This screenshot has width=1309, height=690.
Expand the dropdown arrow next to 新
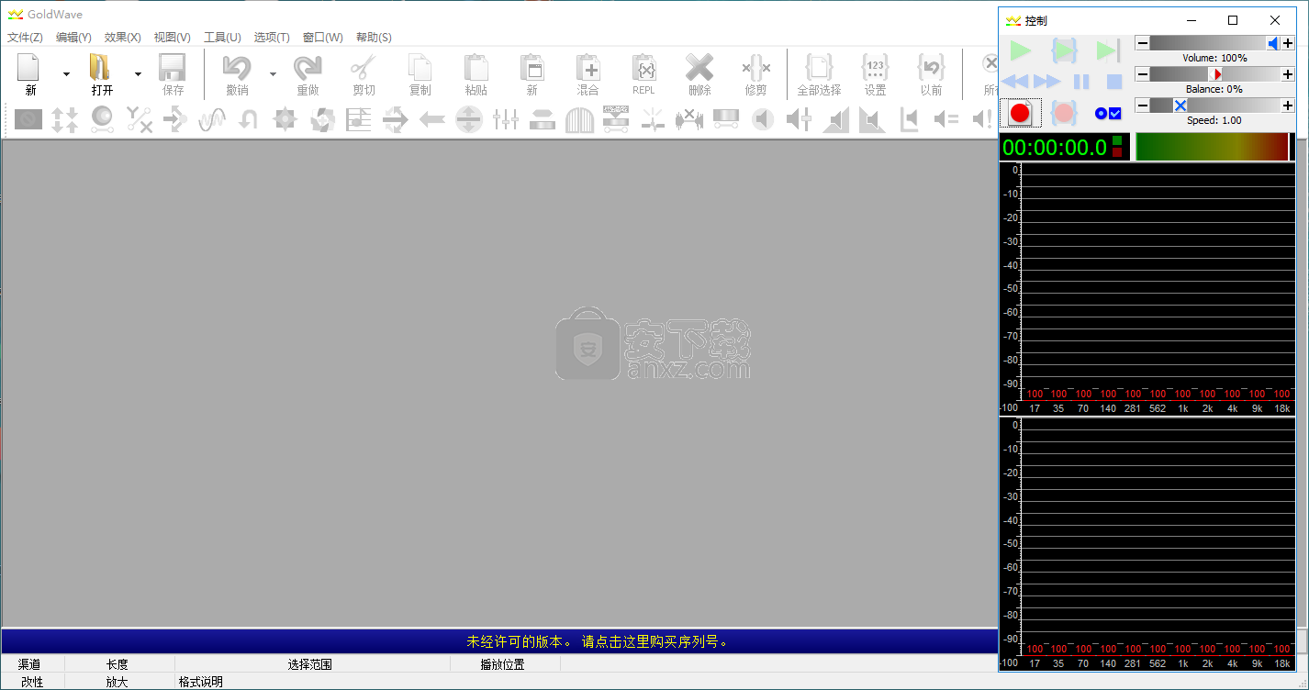tap(66, 74)
